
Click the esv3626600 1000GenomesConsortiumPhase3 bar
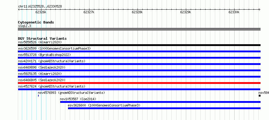[164, 108]
